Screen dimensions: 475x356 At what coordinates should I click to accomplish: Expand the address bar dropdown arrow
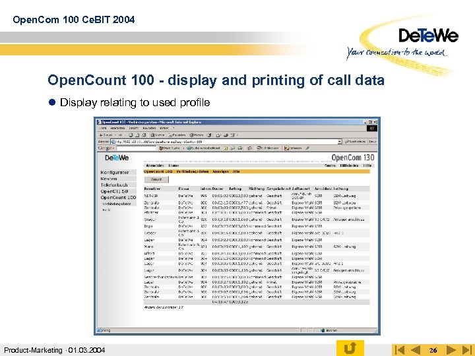click(x=340, y=141)
